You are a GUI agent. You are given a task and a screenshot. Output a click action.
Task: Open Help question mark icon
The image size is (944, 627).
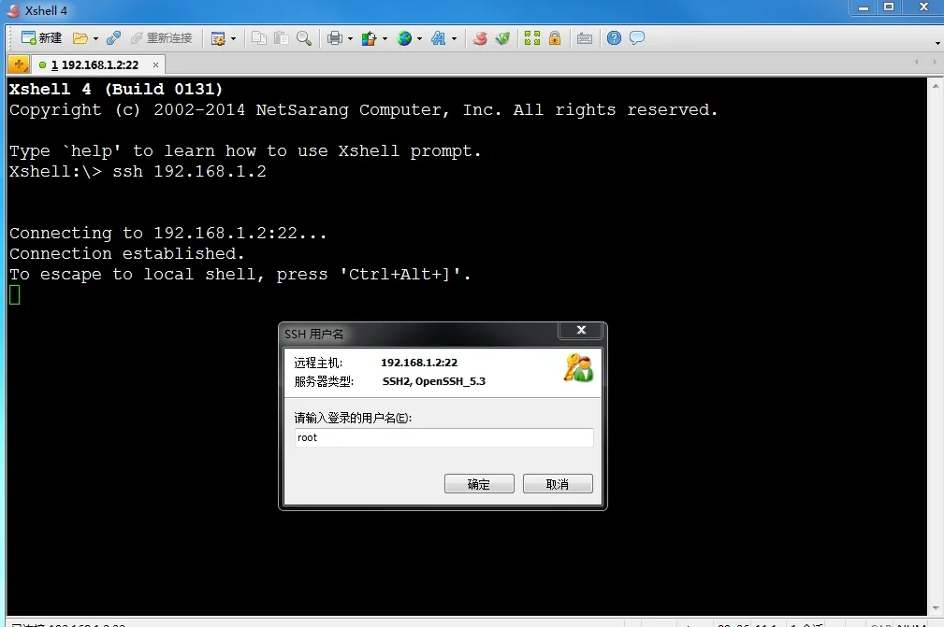(614, 38)
